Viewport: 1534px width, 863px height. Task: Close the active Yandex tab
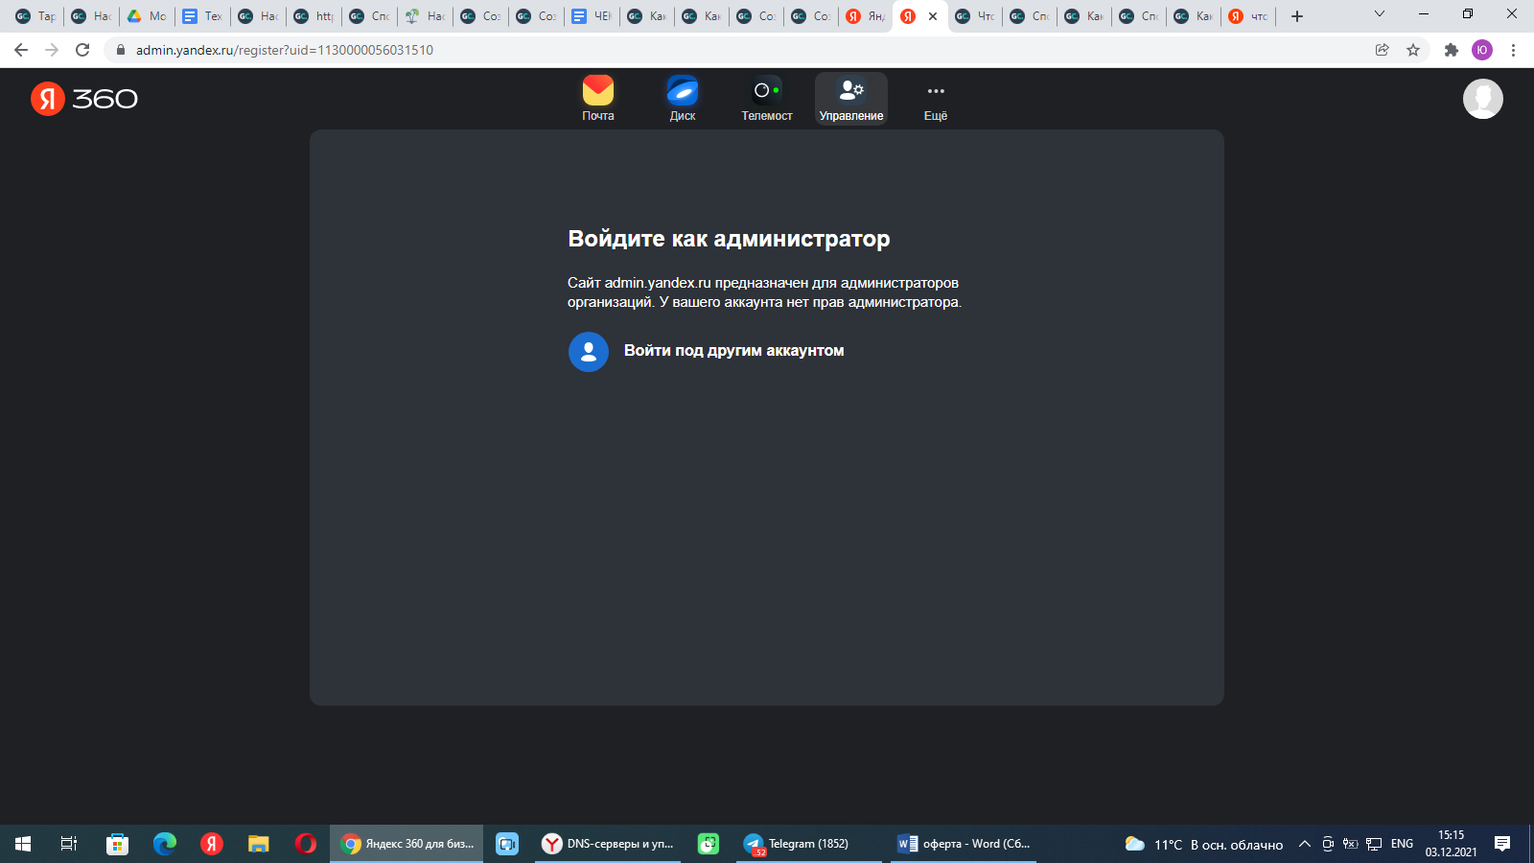(x=933, y=16)
